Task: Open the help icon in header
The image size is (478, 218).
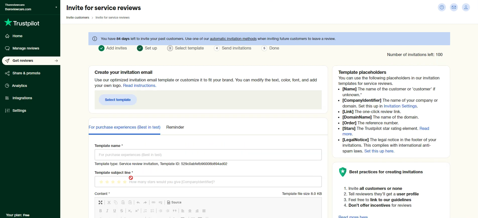Action: click(442, 8)
